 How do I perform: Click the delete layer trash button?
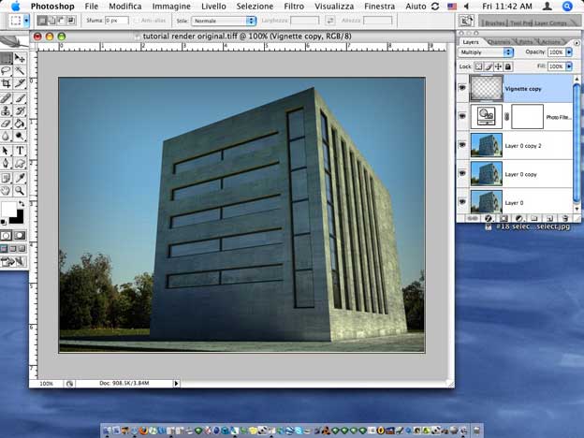point(563,218)
